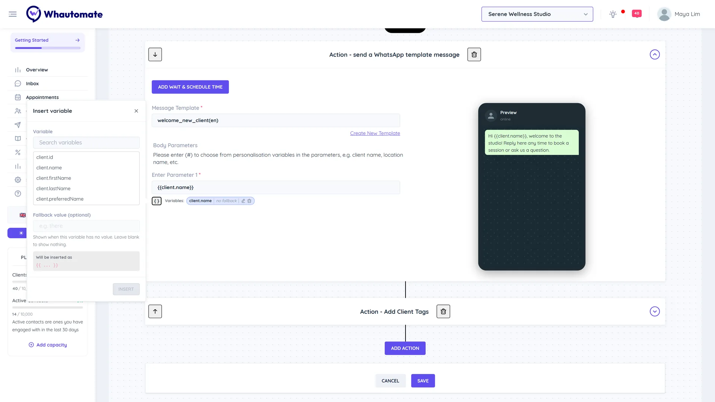715x402 pixels.
Task: Expand the Add Client Tags action
Action: [655, 312]
